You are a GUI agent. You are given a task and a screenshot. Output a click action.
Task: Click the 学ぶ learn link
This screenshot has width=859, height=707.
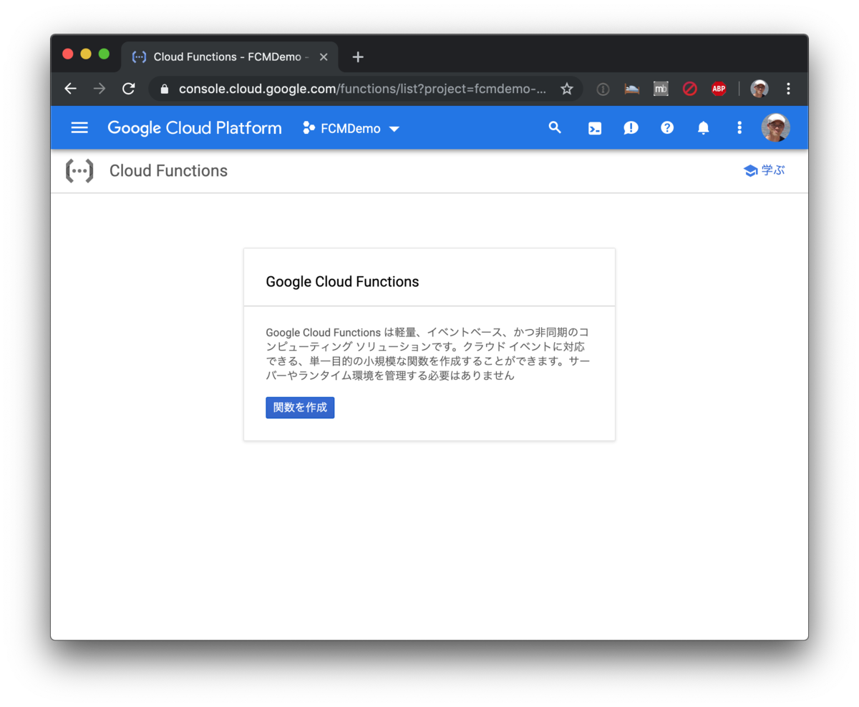tap(765, 171)
